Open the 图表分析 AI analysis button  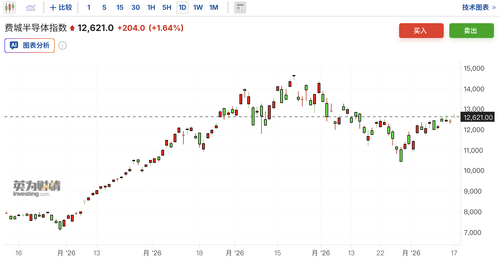[x=30, y=46]
